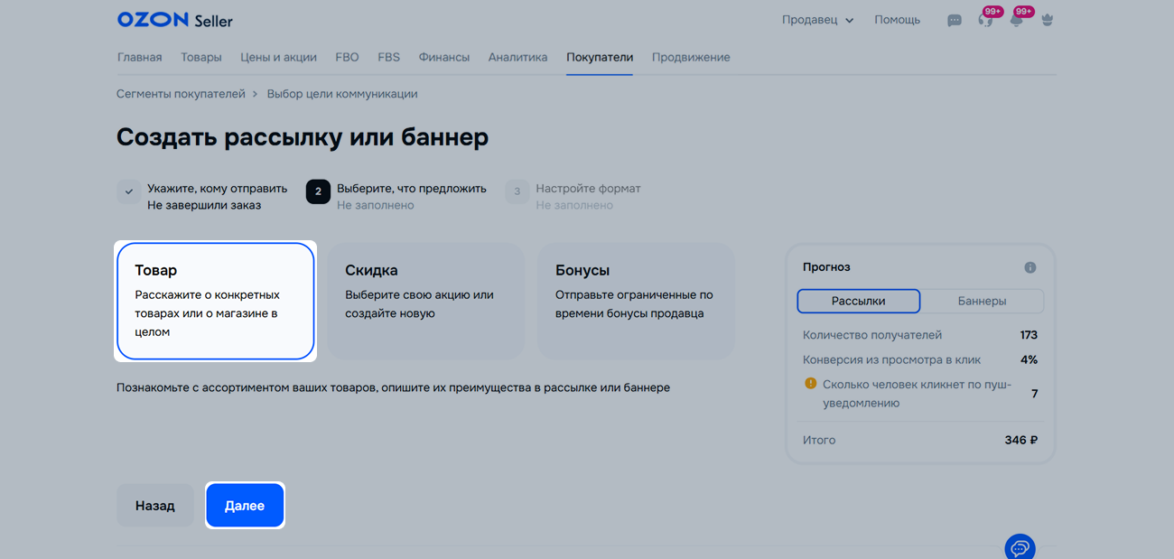Image resolution: width=1174 pixels, height=559 pixels.
Task: Select the Скидка offer option card
Action: [x=425, y=301]
